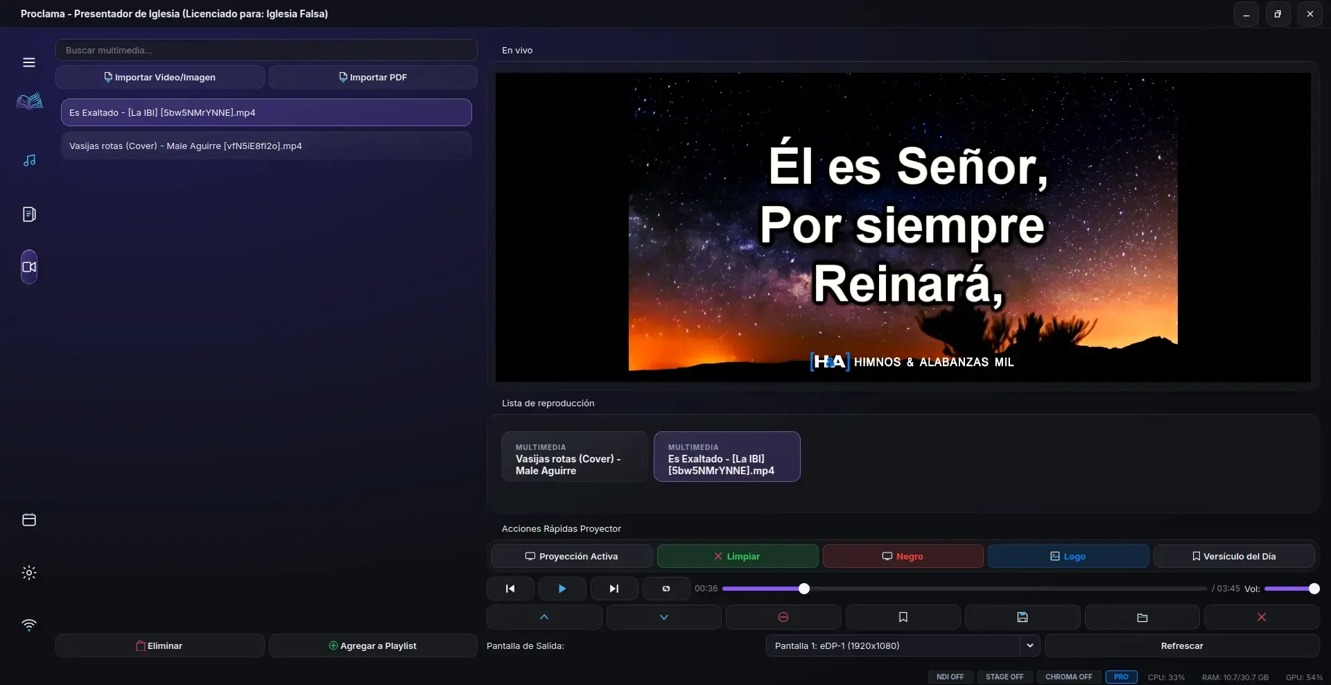Focus the Buscar multimedia search field
The image size is (1331, 685).
coord(266,50)
